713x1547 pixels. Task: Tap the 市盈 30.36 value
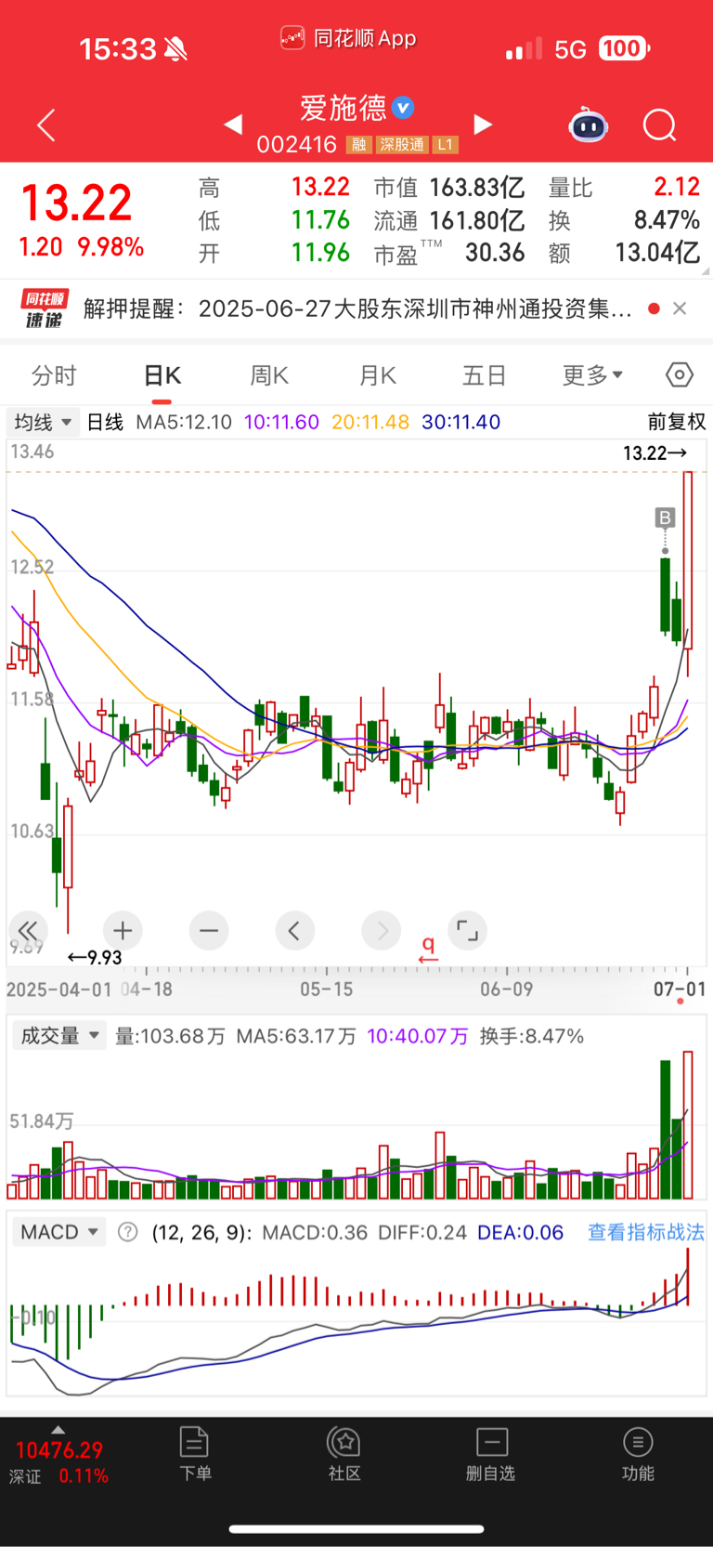point(449,253)
